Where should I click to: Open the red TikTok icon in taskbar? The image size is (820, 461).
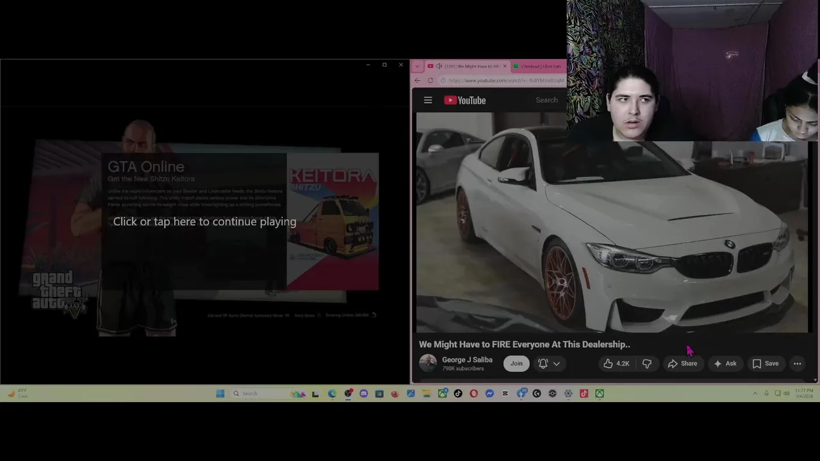point(584,393)
